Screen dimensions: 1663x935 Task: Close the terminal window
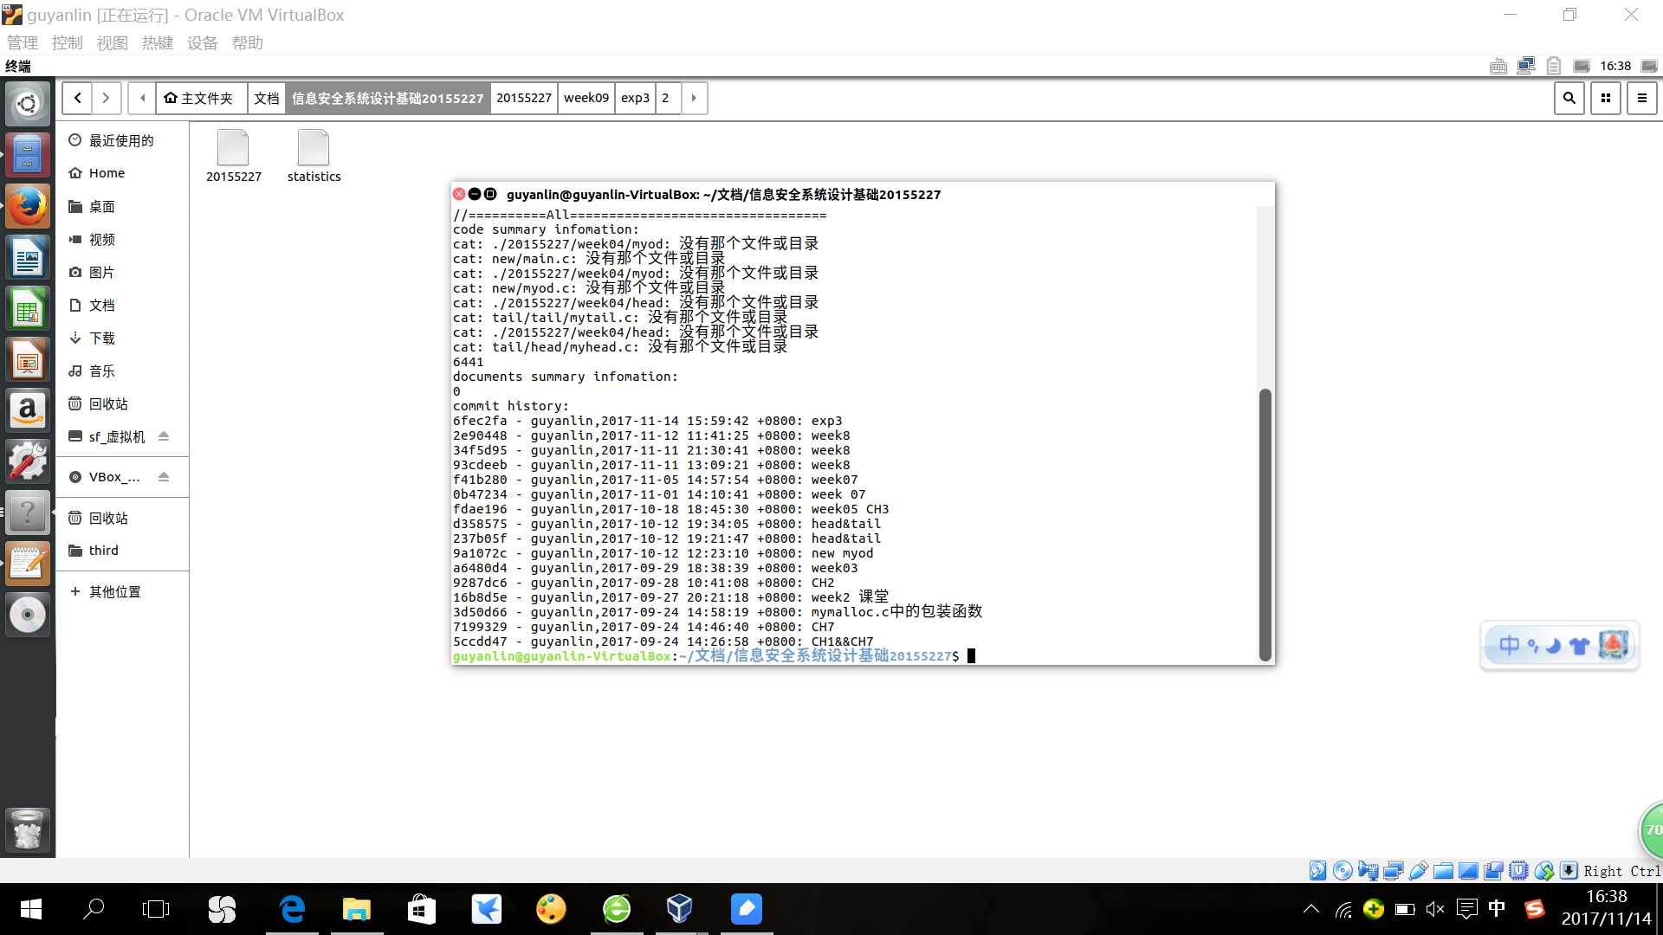point(459,194)
